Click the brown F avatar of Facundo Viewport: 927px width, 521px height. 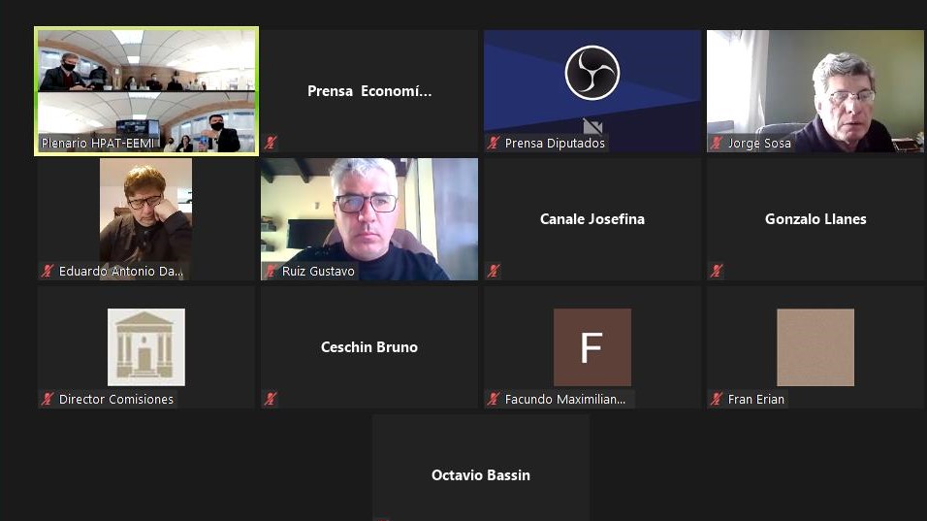tap(592, 347)
